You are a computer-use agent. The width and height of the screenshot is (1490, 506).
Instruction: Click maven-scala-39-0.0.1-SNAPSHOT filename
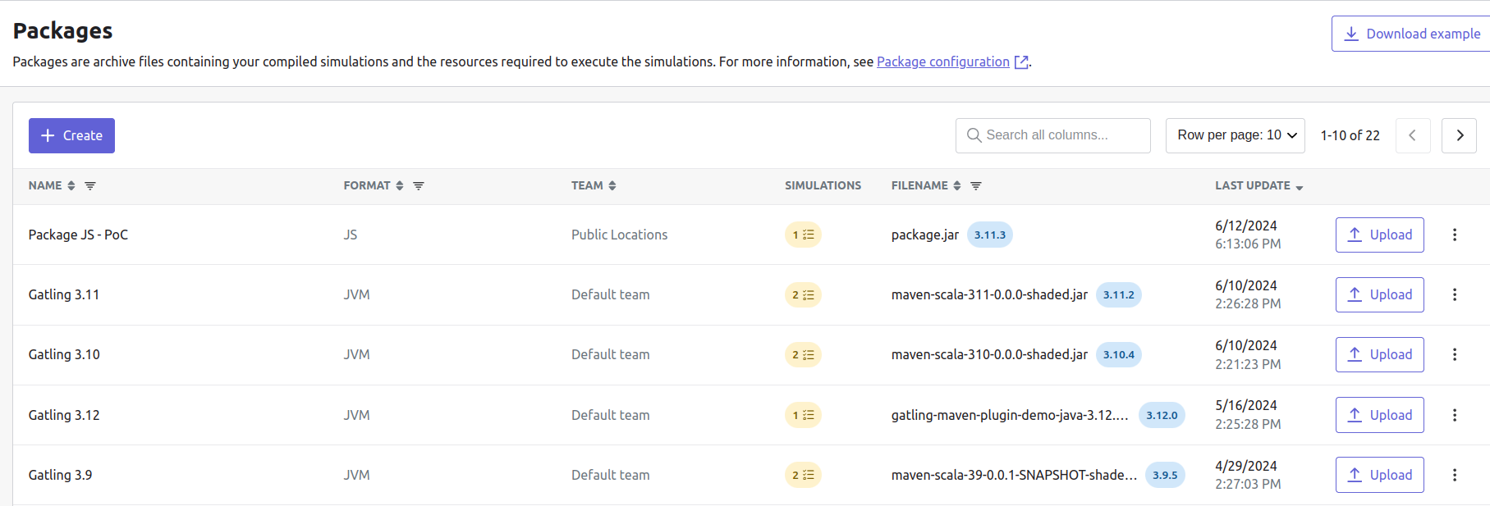point(1014,475)
